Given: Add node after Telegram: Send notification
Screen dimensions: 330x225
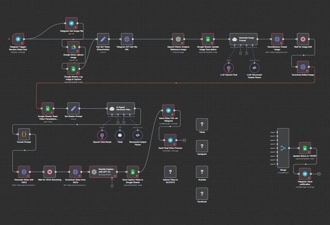Looking at the screenshot, I should pyautogui.click(x=319, y=174).
